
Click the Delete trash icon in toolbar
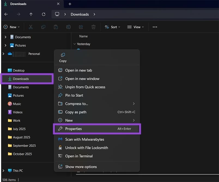(93, 27)
